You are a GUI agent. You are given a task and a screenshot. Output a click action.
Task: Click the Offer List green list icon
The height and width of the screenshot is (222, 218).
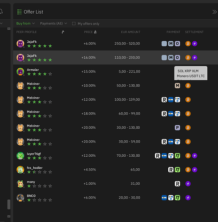coord(20,12)
